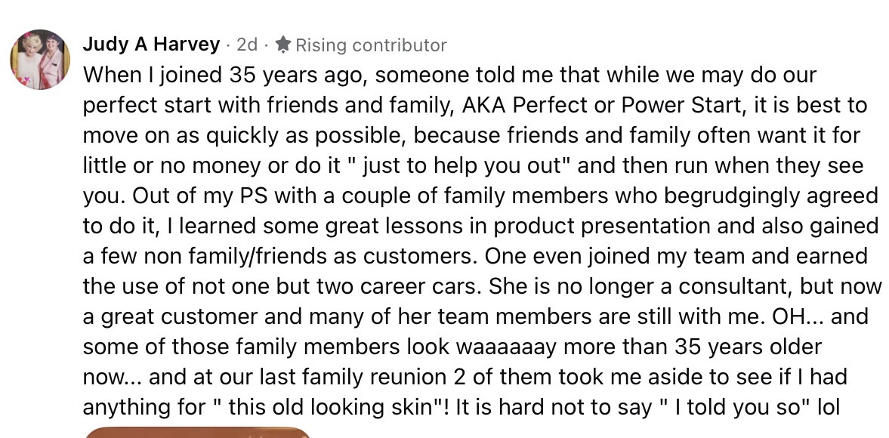889x438 pixels.
Task: Click the word "waaaaaay" in the comment
Action: pyautogui.click(x=516, y=347)
